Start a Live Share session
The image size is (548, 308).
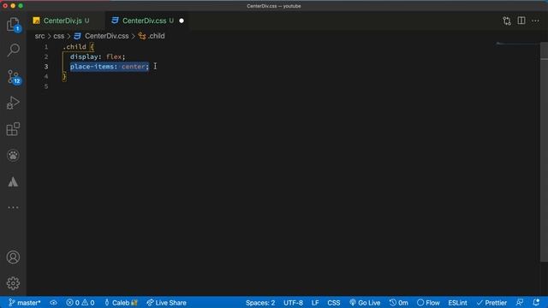166,303
